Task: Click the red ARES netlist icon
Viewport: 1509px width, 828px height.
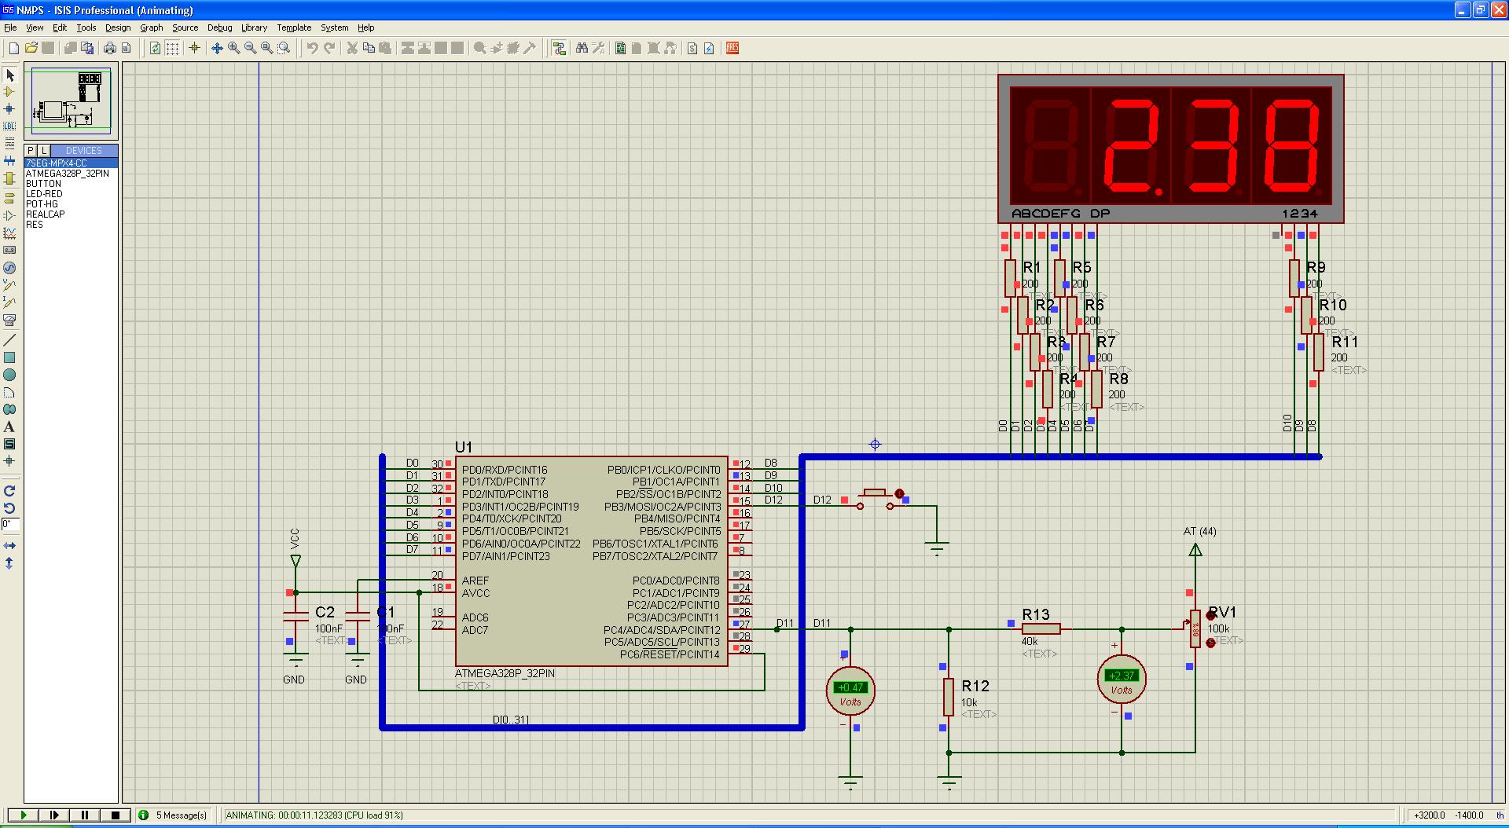Action: pos(732,49)
